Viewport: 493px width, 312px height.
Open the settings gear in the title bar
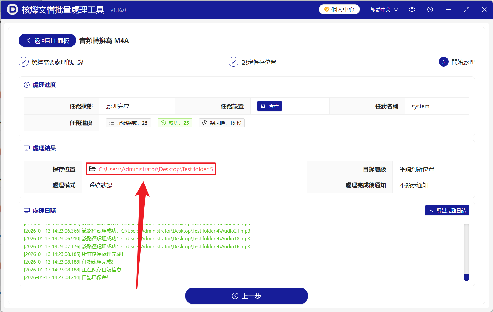[412, 9]
